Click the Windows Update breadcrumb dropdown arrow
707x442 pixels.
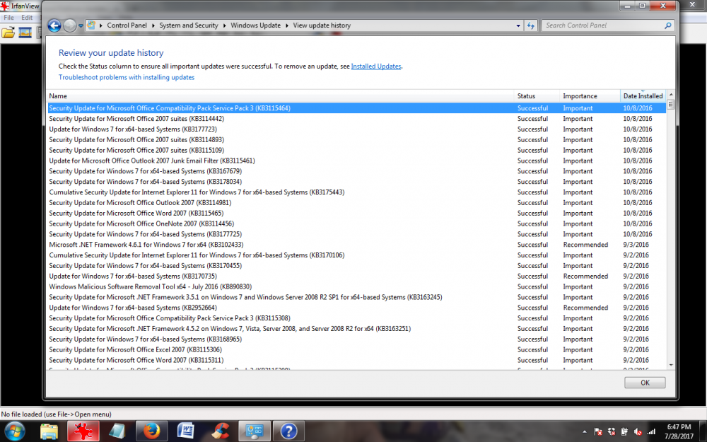286,25
